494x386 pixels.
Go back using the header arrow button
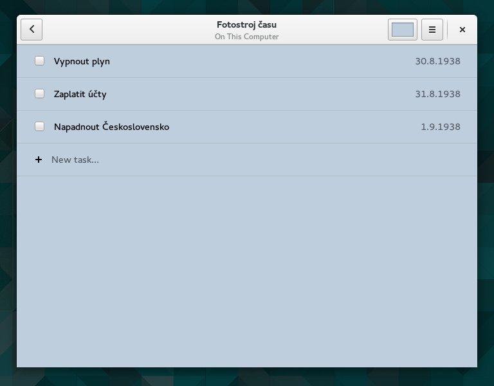coord(32,30)
